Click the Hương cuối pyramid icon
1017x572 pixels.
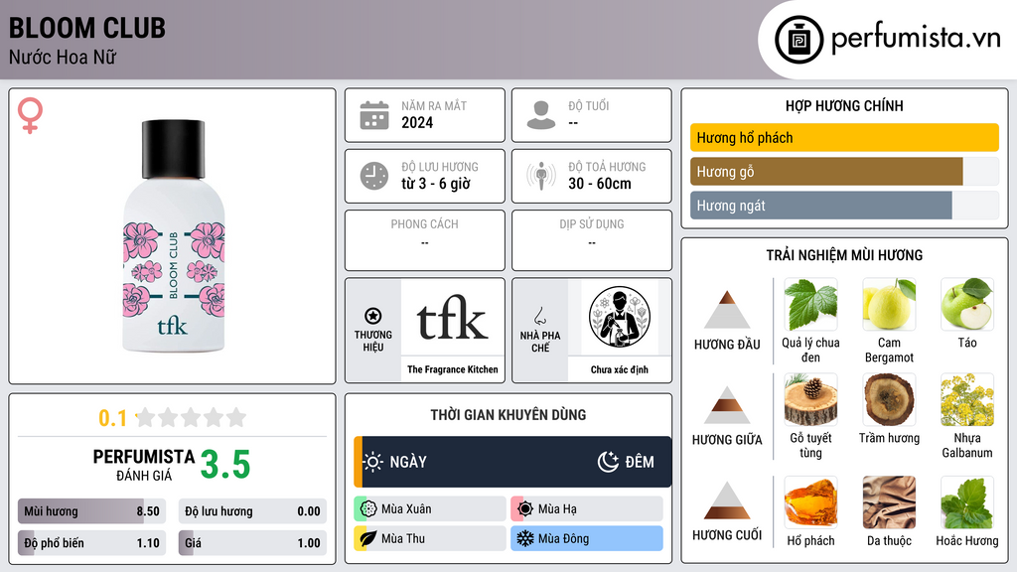coord(727,500)
